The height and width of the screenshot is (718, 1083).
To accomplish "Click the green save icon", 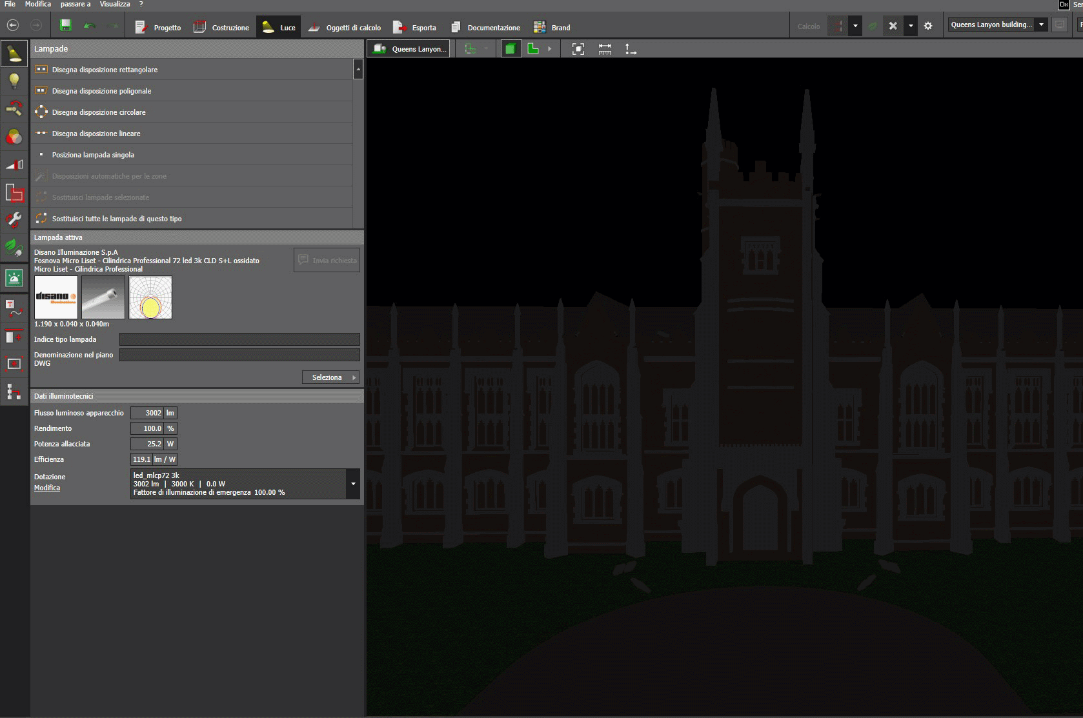I will [65, 26].
